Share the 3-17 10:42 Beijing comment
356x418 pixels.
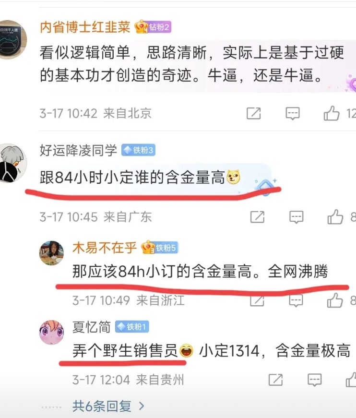click(x=253, y=113)
